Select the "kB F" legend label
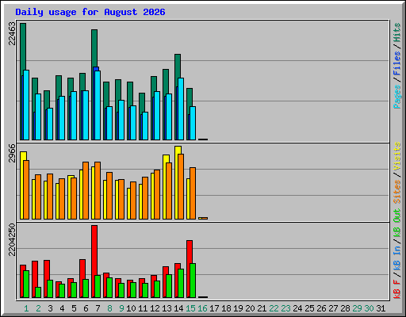This screenshot has height=317, width=406. tap(397, 289)
